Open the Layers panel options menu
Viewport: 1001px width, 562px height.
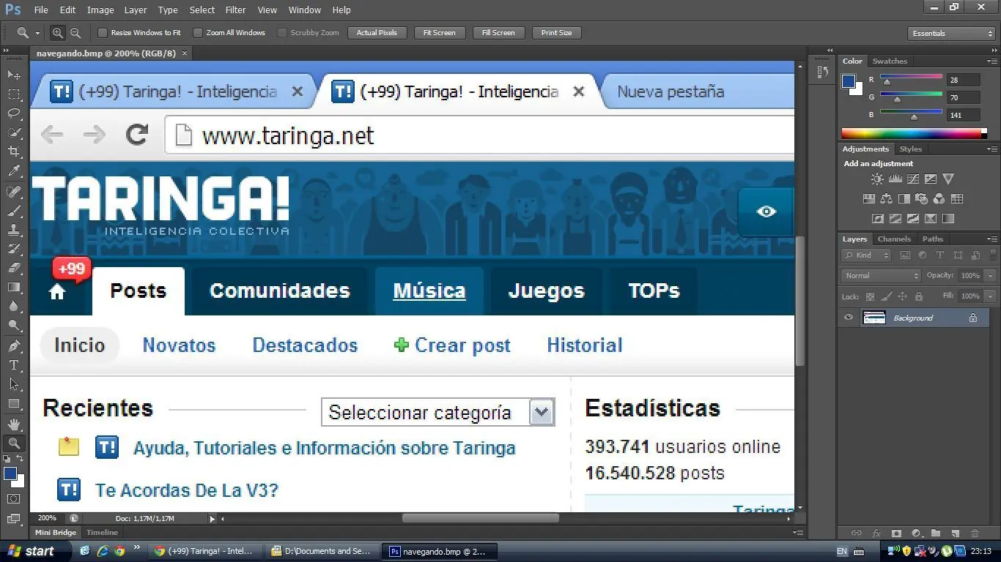[x=992, y=239]
